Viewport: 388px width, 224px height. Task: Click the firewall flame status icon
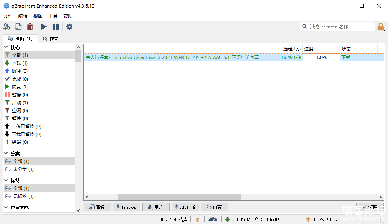coord(198,219)
